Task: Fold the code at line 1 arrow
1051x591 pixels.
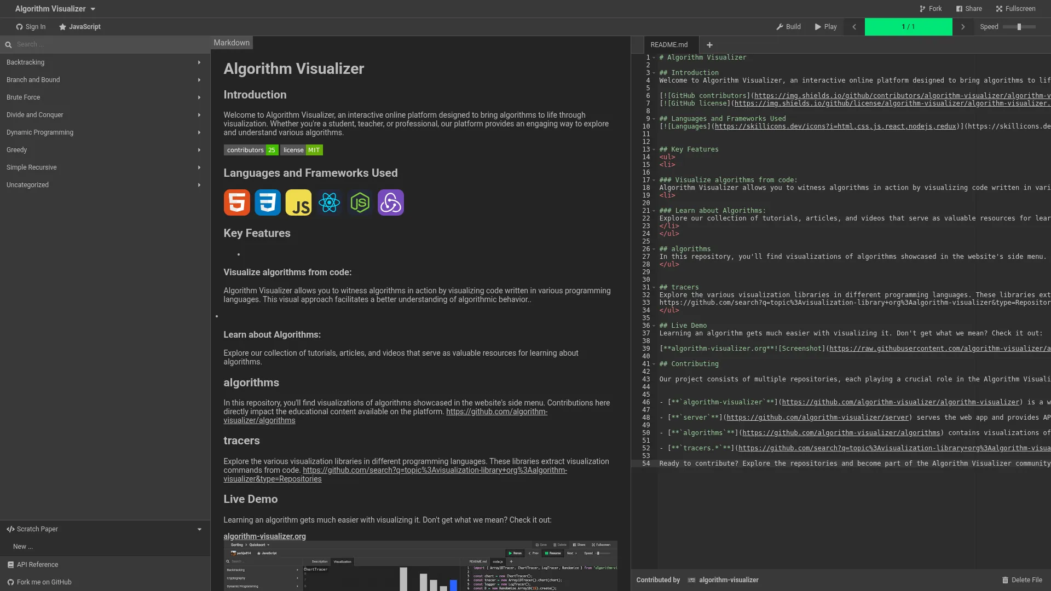Action: point(654,57)
